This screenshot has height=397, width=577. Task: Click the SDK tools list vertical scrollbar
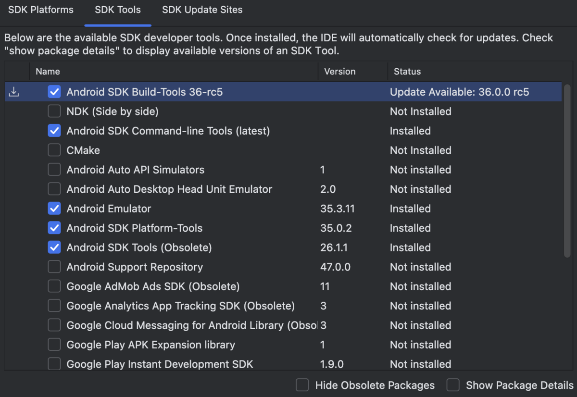pos(567,170)
